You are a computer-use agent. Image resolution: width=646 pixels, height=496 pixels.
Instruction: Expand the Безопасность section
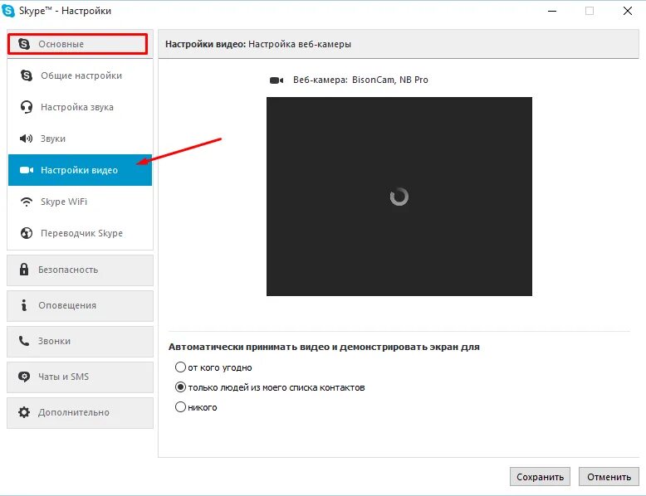80,270
